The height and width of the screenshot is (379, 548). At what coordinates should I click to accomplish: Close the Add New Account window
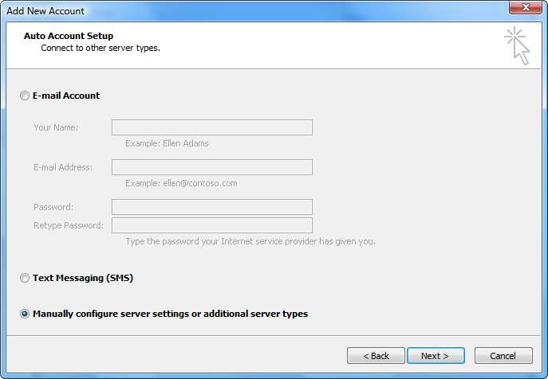point(526,7)
